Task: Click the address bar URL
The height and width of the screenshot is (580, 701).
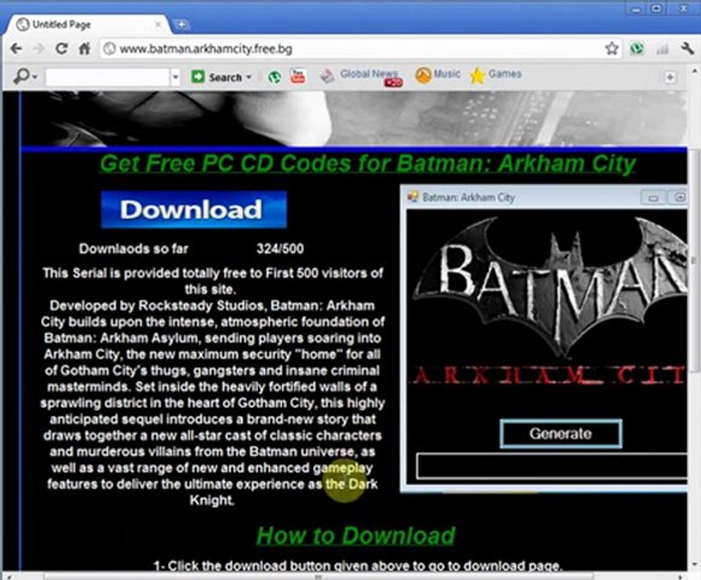Action: [205, 48]
